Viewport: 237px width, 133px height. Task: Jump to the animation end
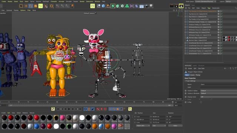click(x=80, y=109)
